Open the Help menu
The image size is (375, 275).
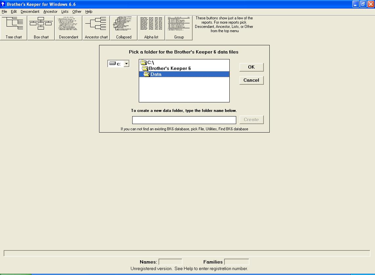(89, 11)
